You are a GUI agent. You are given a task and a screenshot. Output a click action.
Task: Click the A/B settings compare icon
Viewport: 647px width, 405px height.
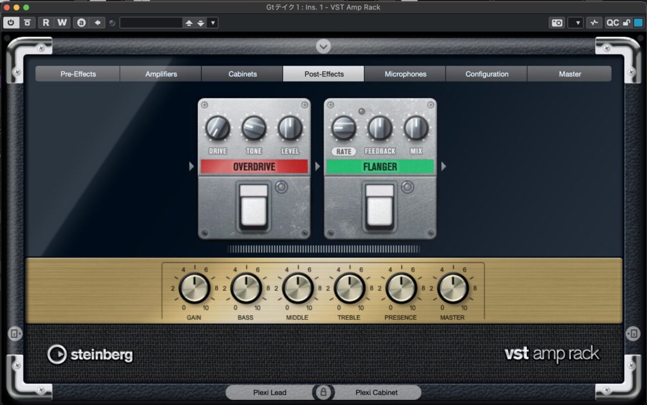[x=81, y=23]
